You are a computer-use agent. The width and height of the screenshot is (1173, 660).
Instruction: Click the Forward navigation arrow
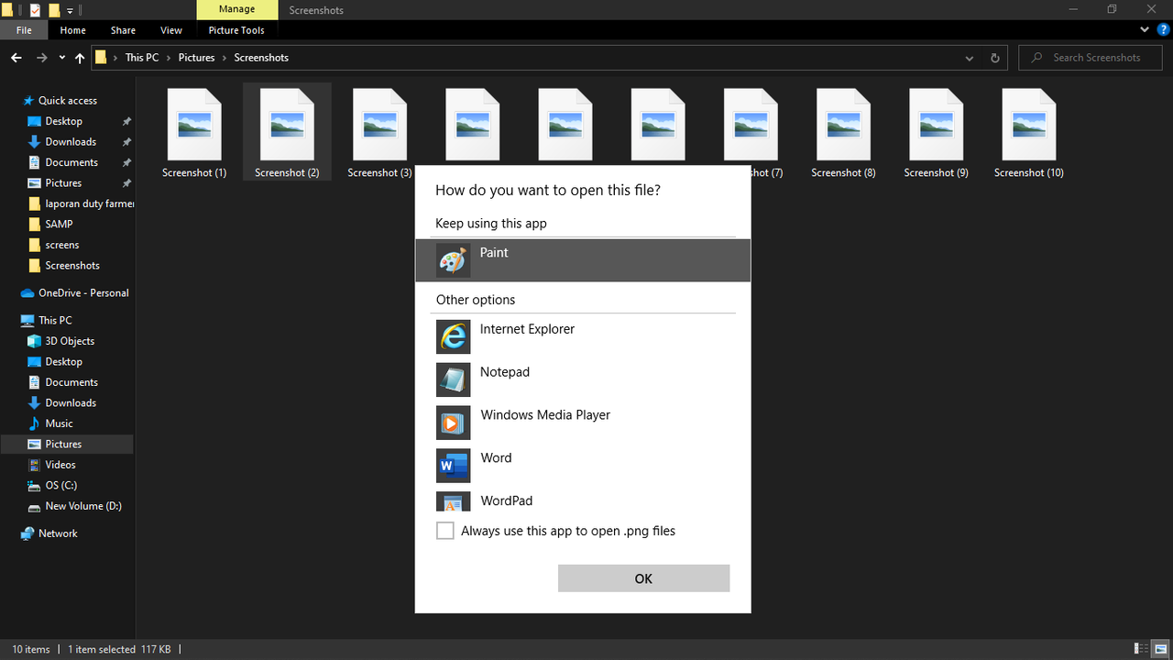click(41, 58)
